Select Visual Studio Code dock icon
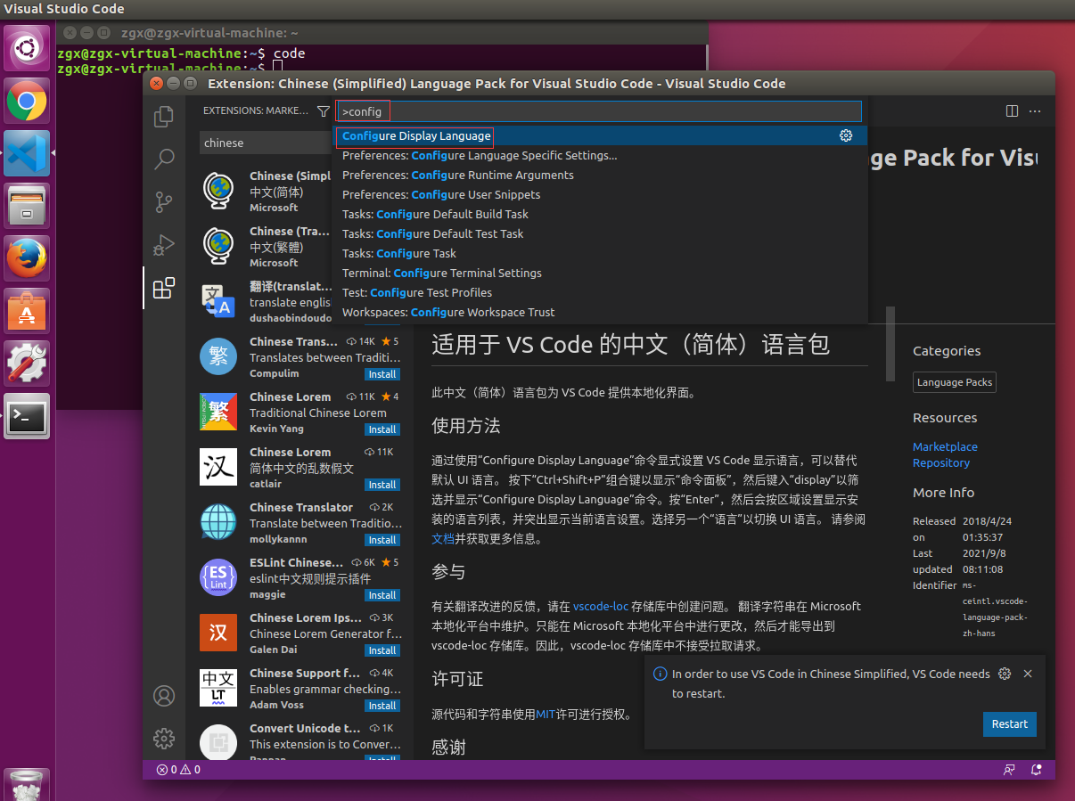Image resolution: width=1075 pixels, height=801 pixels. (27, 153)
